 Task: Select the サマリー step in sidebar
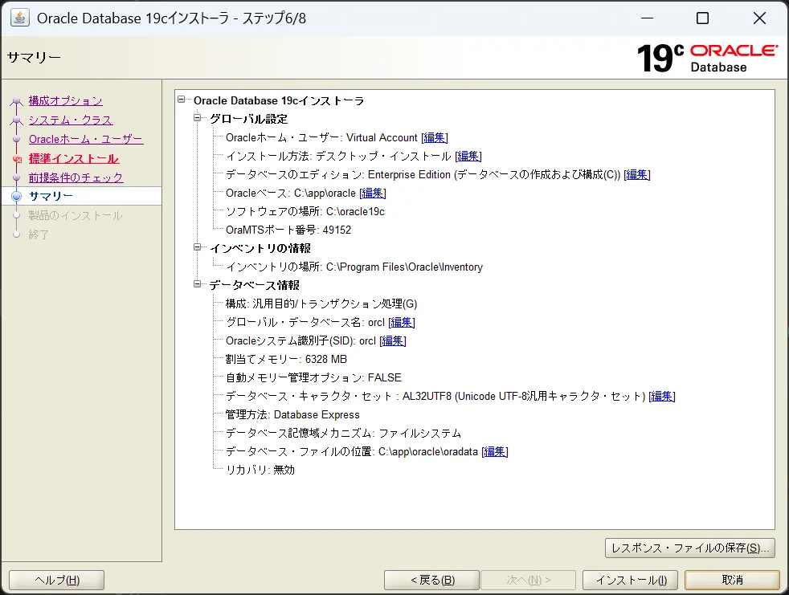(51, 196)
